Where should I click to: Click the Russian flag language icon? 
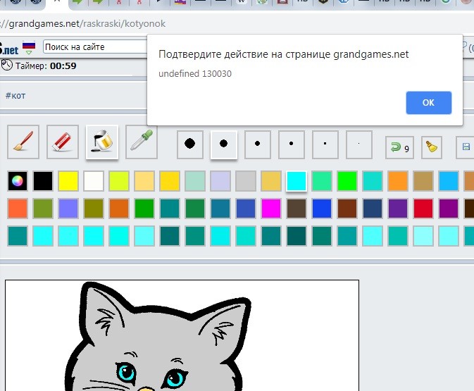(x=29, y=45)
